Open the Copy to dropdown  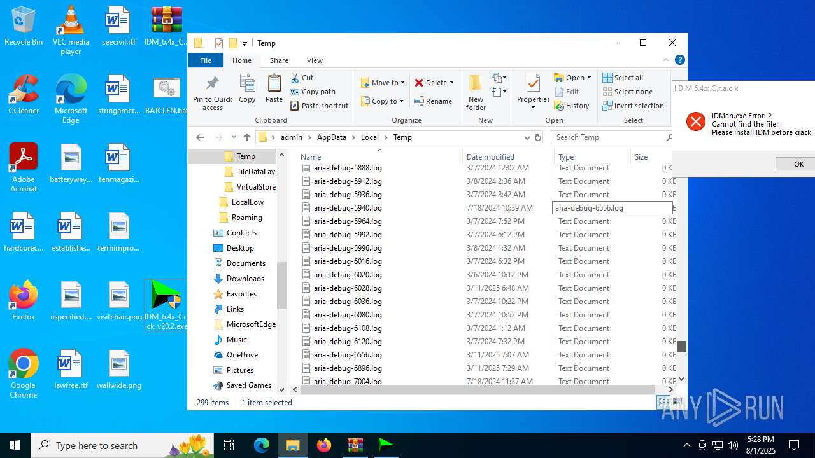coord(383,101)
